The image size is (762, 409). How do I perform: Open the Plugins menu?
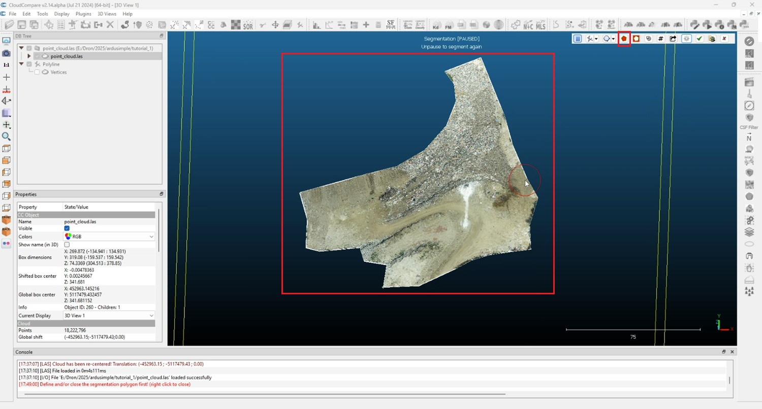(83, 14)
